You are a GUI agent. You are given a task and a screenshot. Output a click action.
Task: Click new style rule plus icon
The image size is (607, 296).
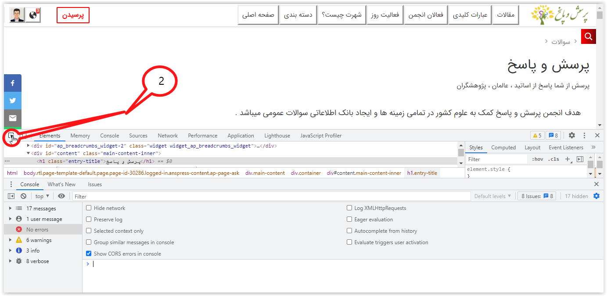[x=568, y=159]
